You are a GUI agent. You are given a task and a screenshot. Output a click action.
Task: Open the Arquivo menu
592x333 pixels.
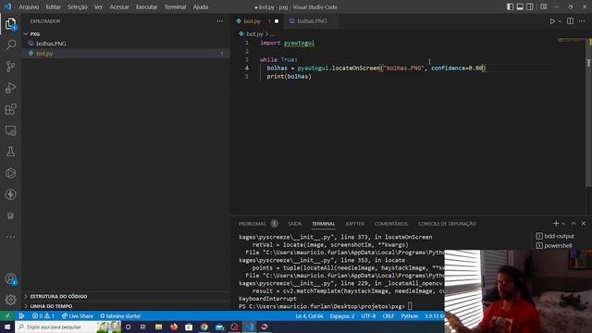pos(29,6)
